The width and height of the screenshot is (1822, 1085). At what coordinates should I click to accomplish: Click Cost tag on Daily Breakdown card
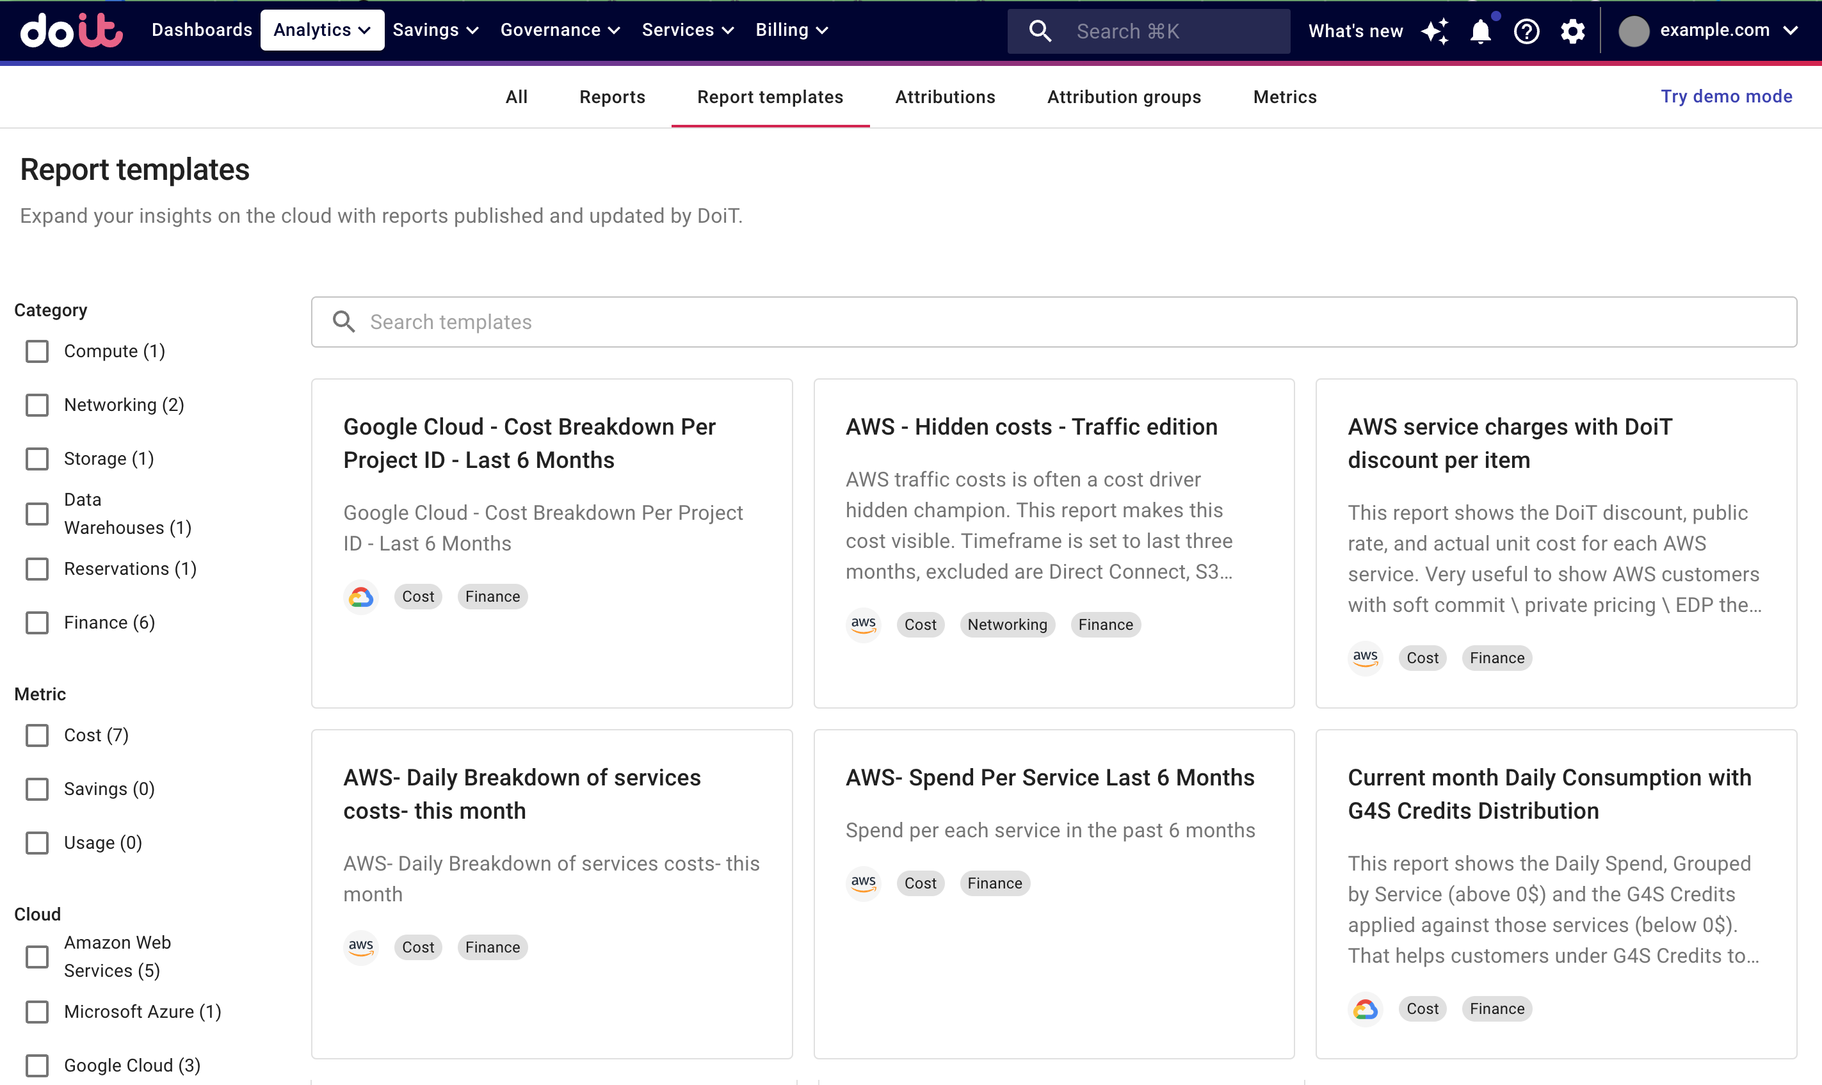417,947
